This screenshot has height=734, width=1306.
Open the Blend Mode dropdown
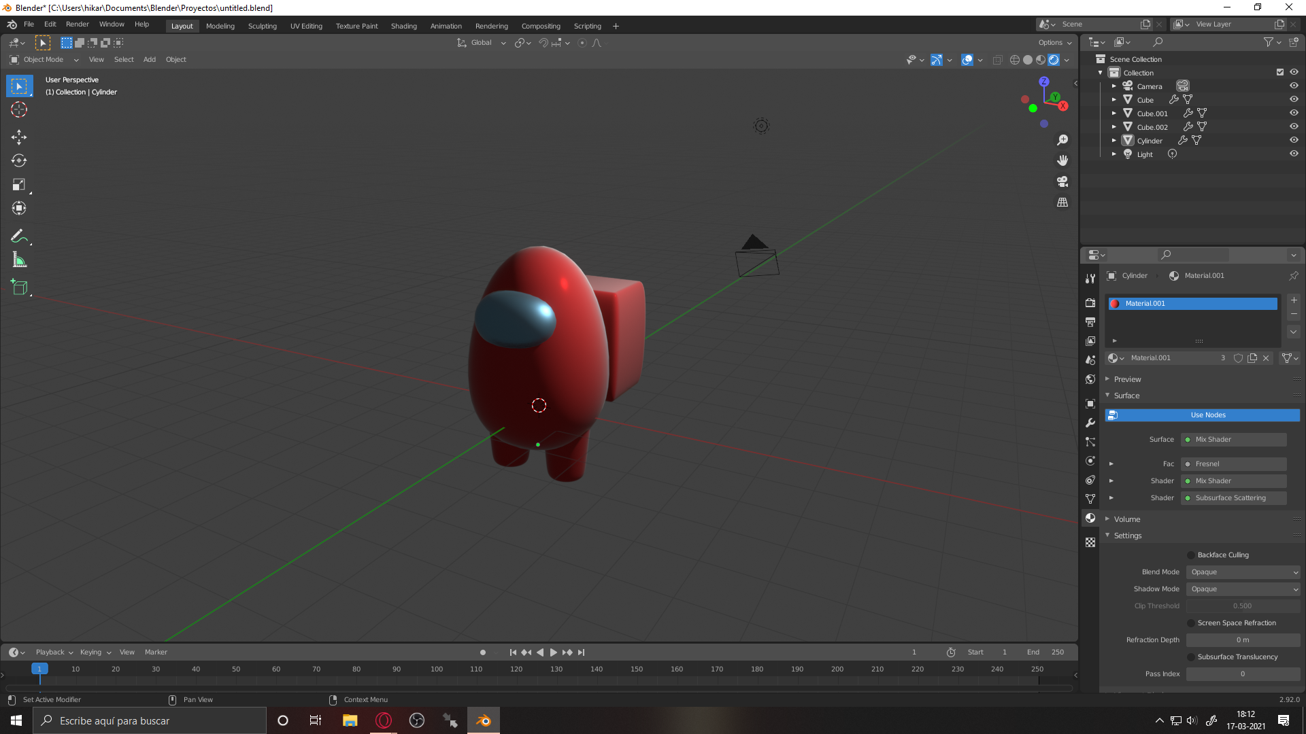click(x=1243, y=572)
